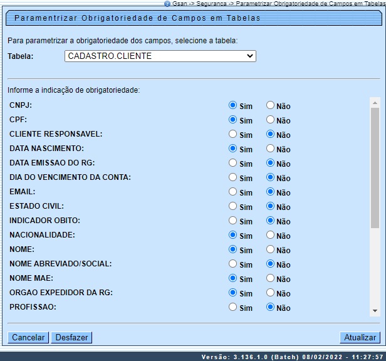Mark CLIENTE RESPONSAVEL as Sim
The image size is (386, 361).
233,134
